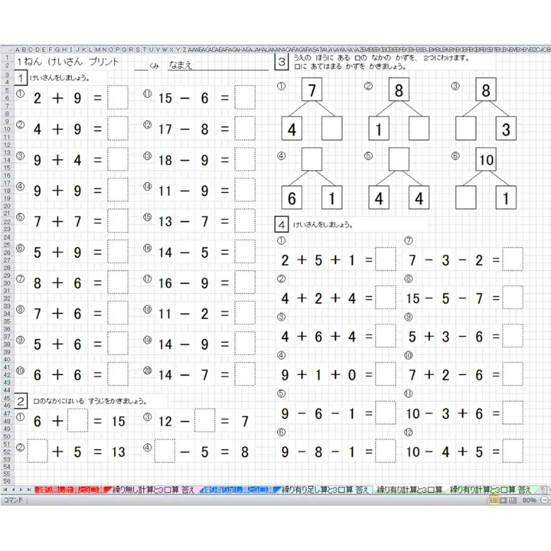Go to the first sheet tab arrow

click(x=5, y=489)
